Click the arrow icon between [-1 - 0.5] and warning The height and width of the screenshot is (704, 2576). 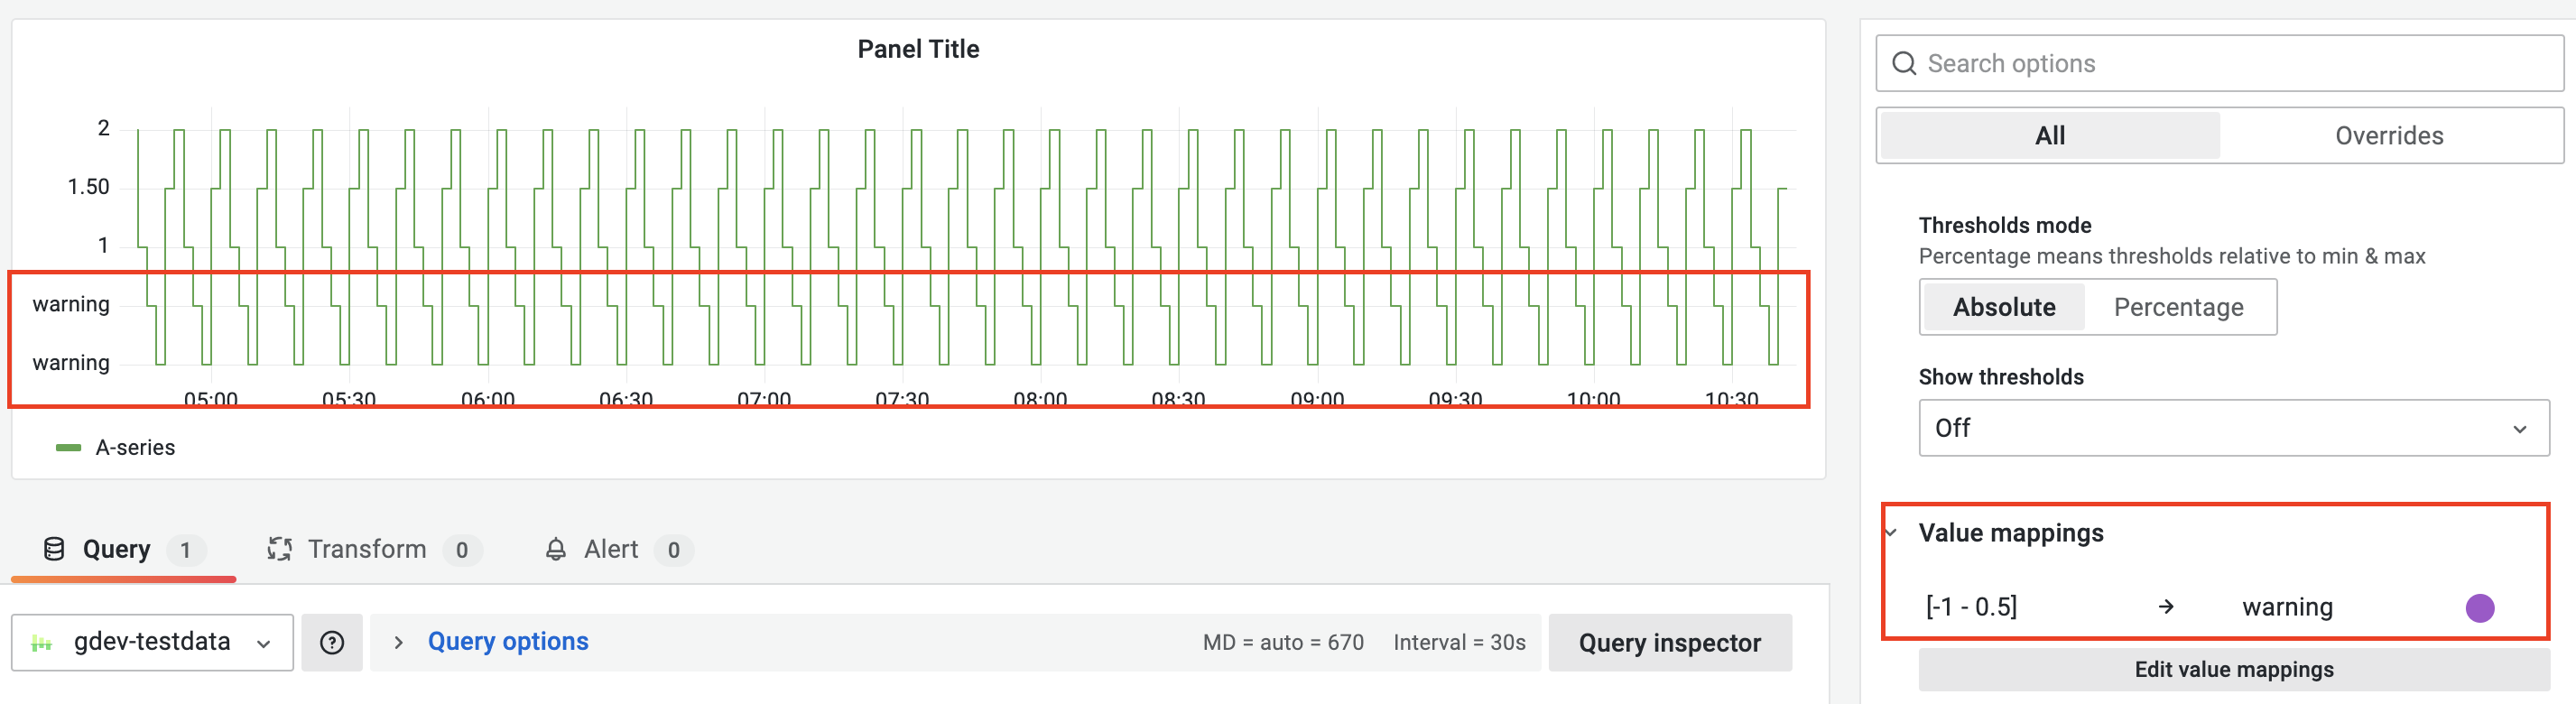[2167, 606]
